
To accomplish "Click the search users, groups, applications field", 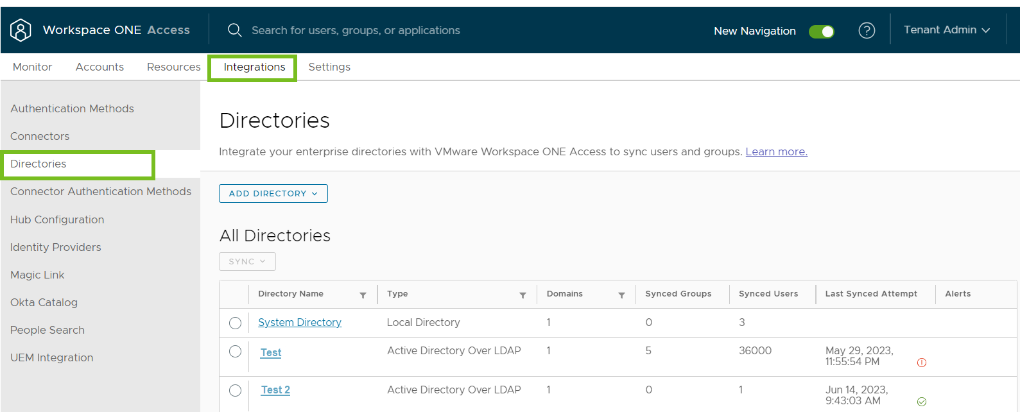I will tap(356, 30).
